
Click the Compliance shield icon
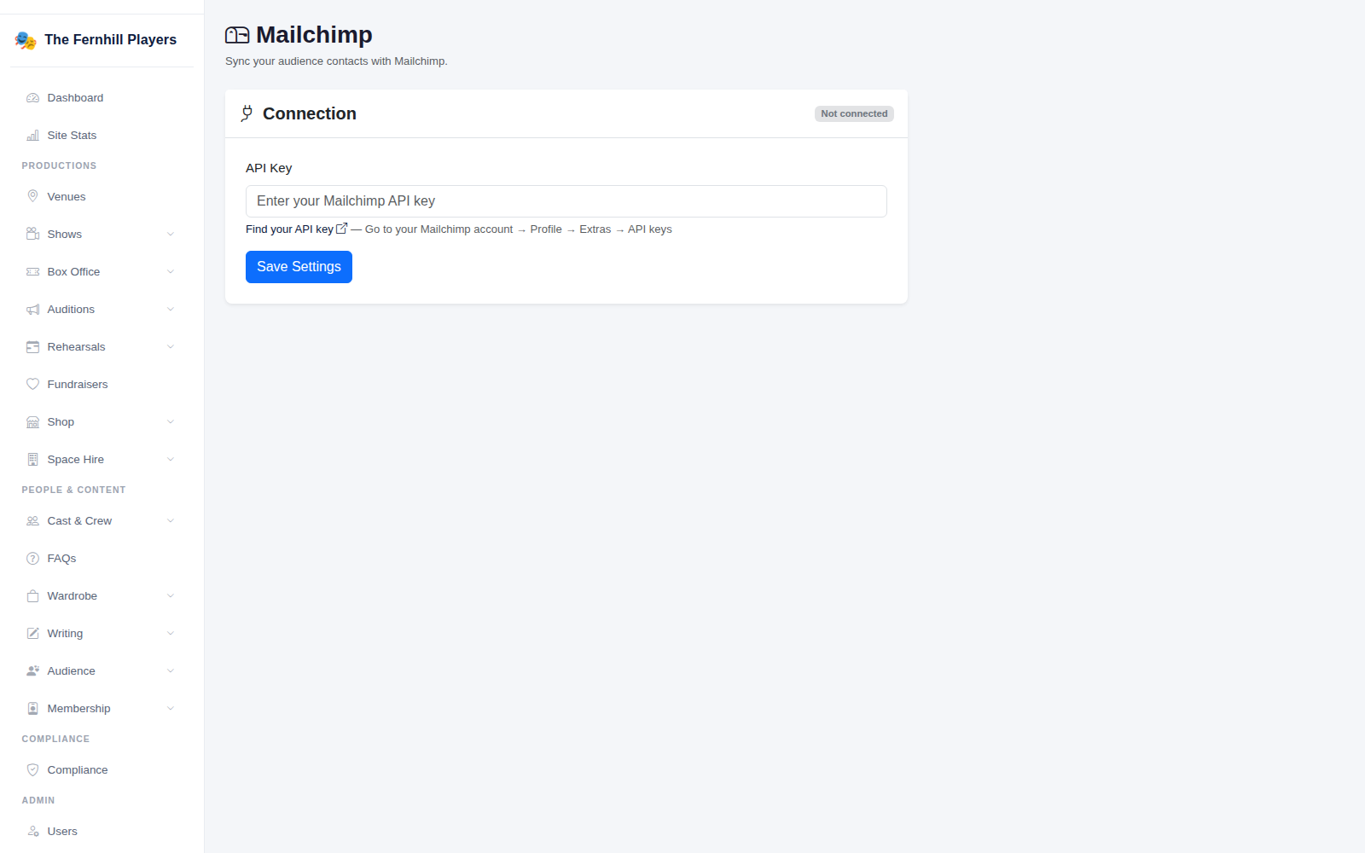[x=32, y=770]
